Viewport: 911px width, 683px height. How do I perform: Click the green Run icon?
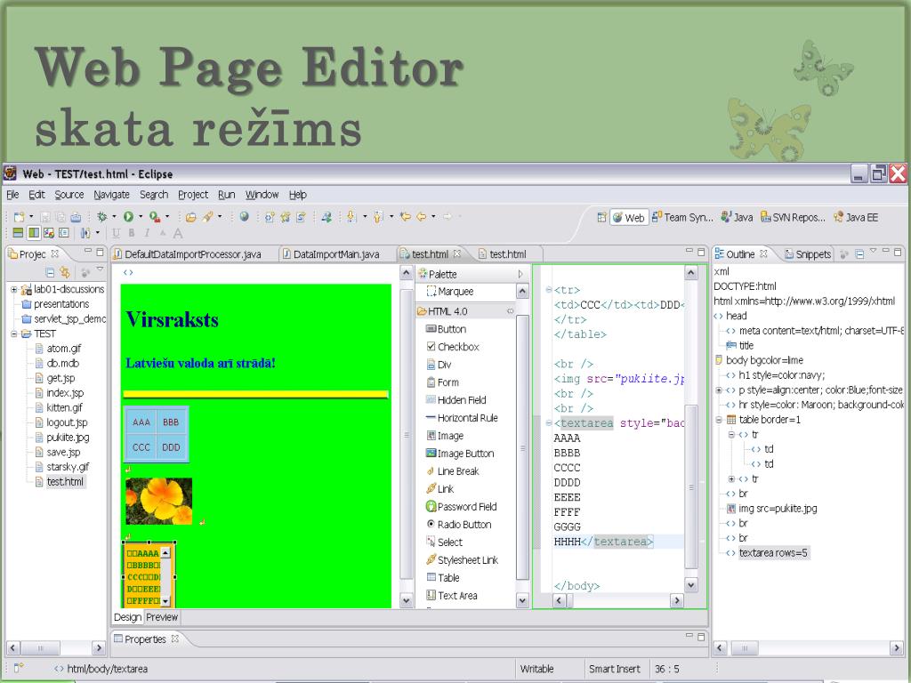point(128,217)
